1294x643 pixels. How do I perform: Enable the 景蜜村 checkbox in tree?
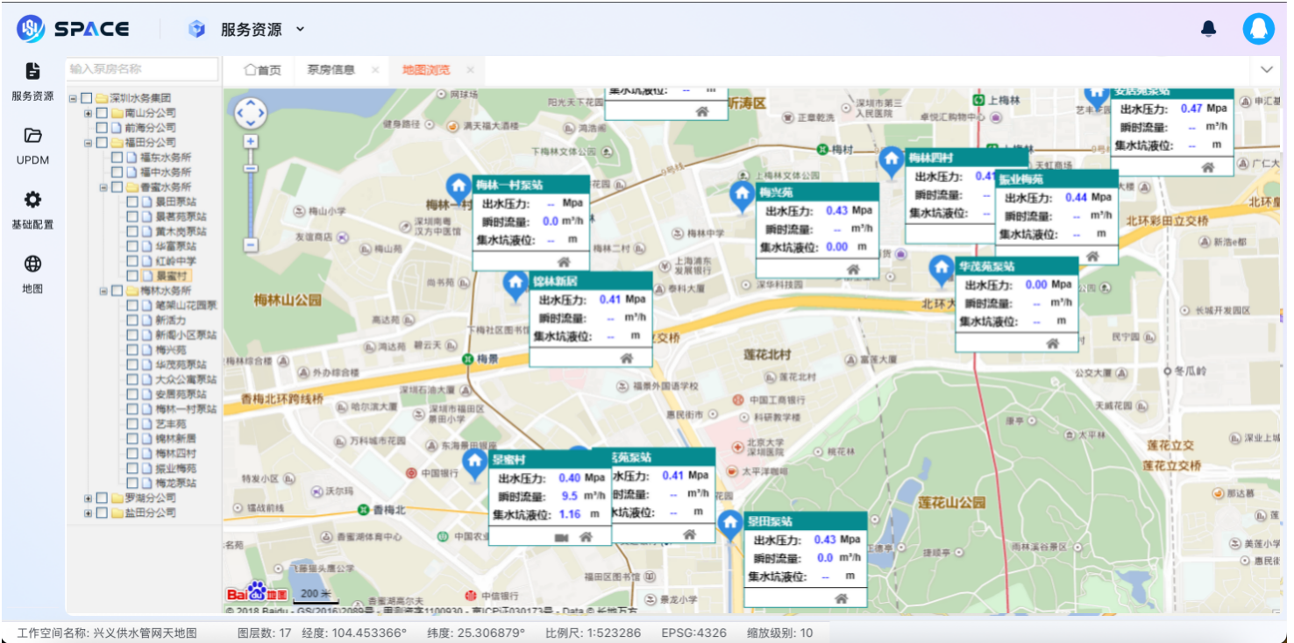click(x=134, y=274)
